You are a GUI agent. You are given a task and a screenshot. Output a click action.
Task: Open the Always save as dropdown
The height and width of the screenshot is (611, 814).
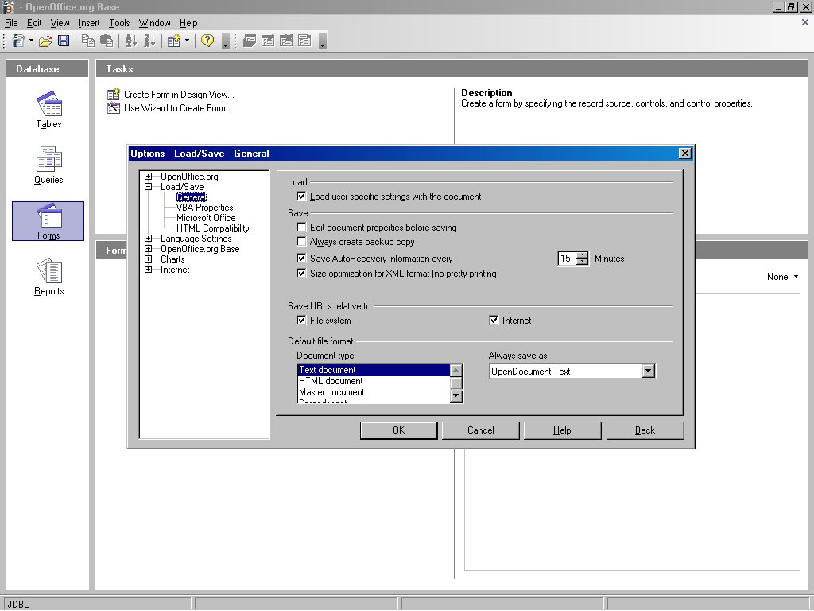tap(648, 372)
